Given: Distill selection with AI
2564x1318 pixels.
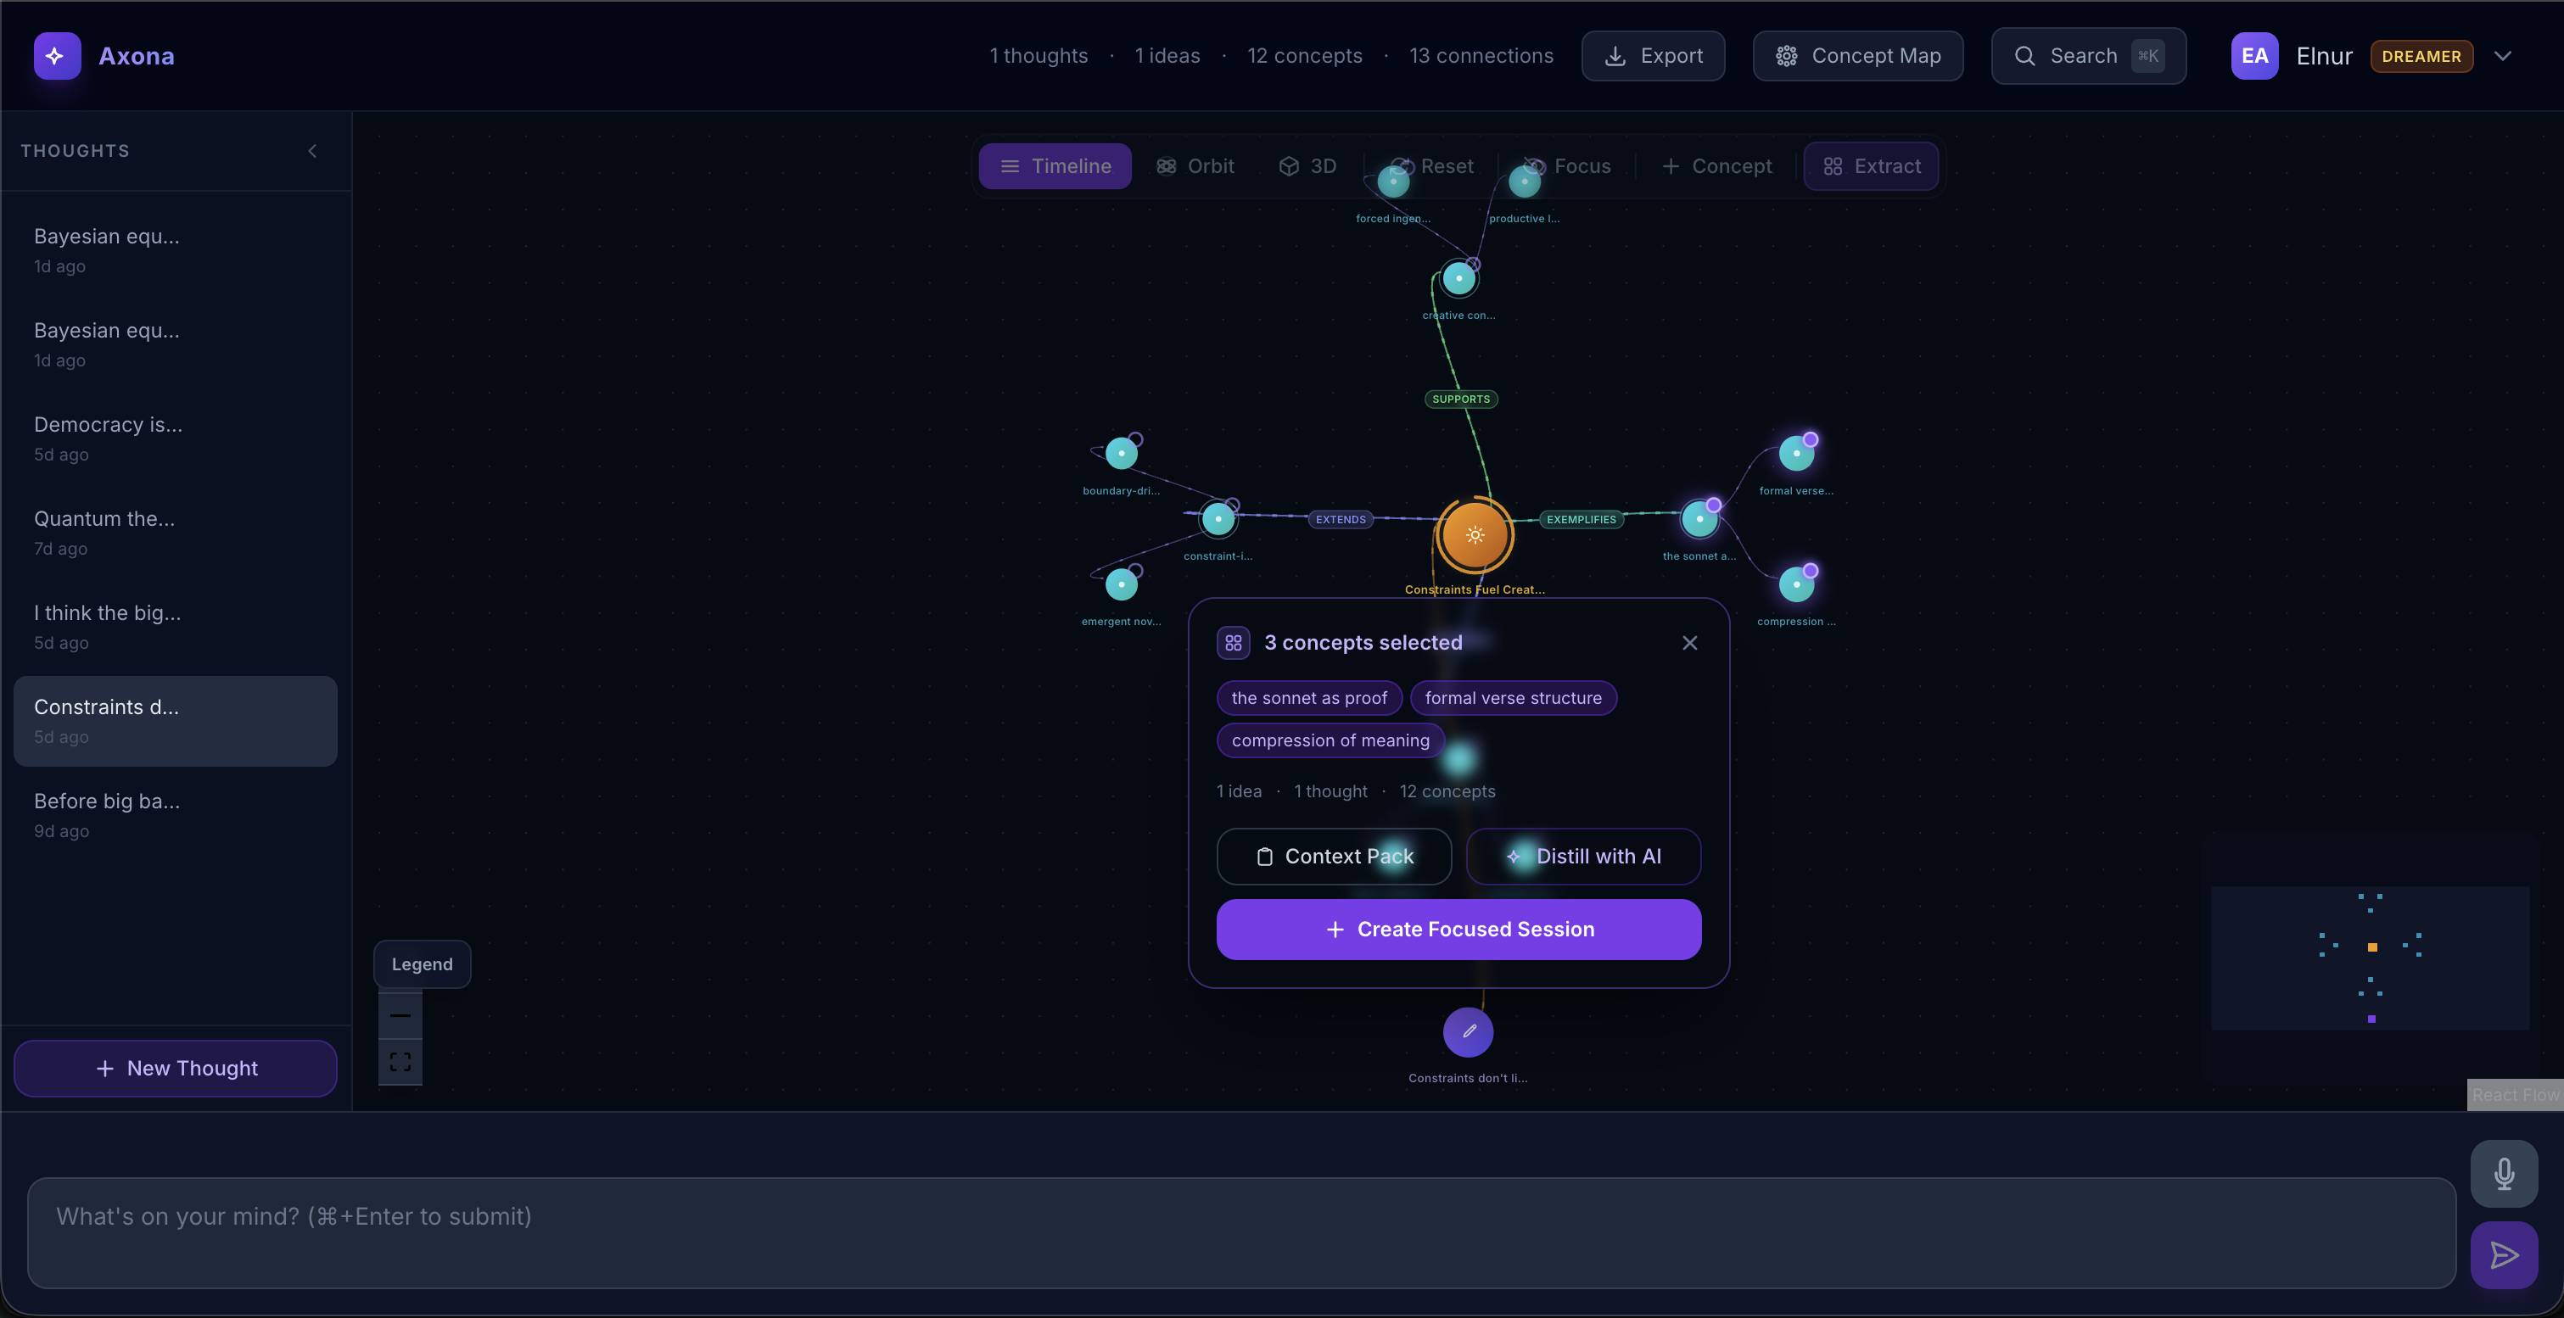Looking at the screenshot, I should pos(1583,857).
